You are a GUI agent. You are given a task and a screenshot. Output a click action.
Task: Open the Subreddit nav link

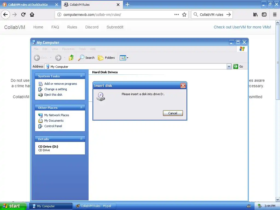coord(115,27)
